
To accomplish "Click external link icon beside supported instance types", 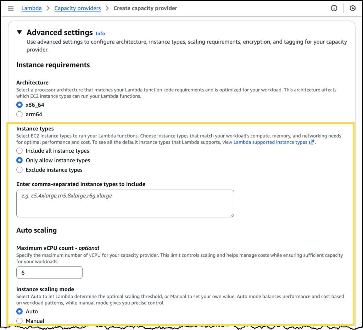I will 312,142.
